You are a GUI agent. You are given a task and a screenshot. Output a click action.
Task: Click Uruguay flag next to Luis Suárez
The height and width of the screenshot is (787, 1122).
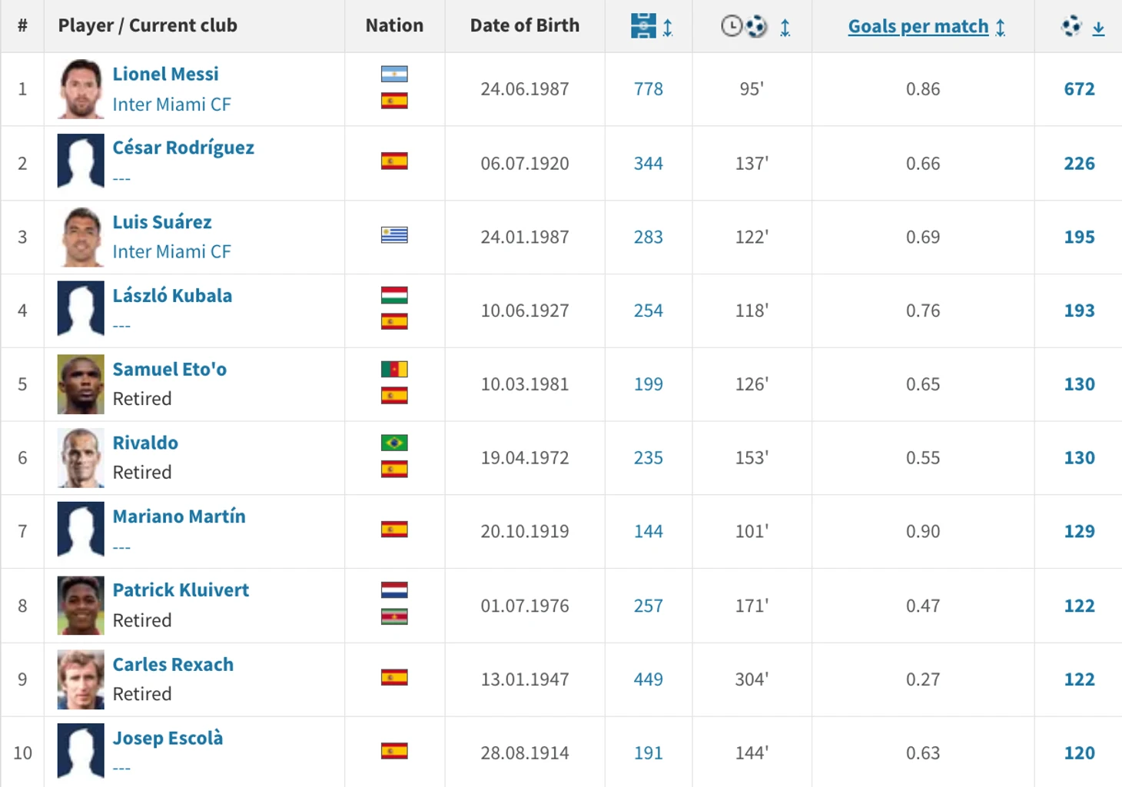(x=394, y=235)
